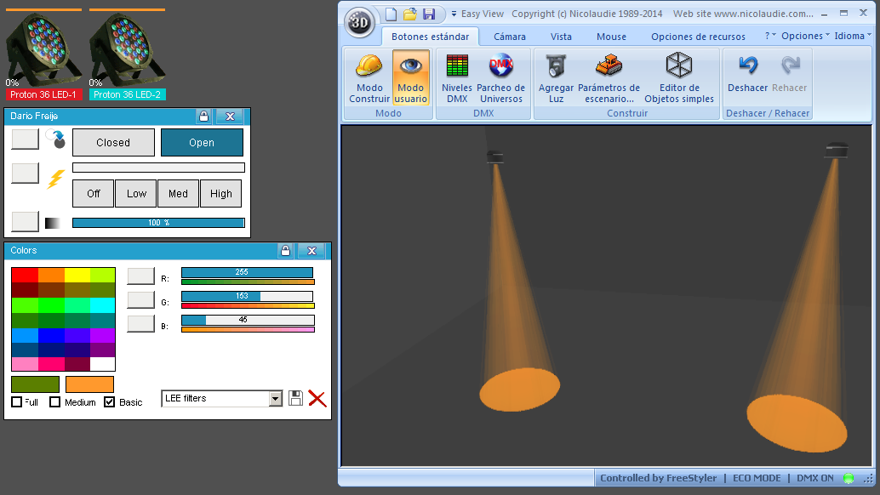
Task: Click the open folder icon in Easy View
Action: [x=410, y=14]
